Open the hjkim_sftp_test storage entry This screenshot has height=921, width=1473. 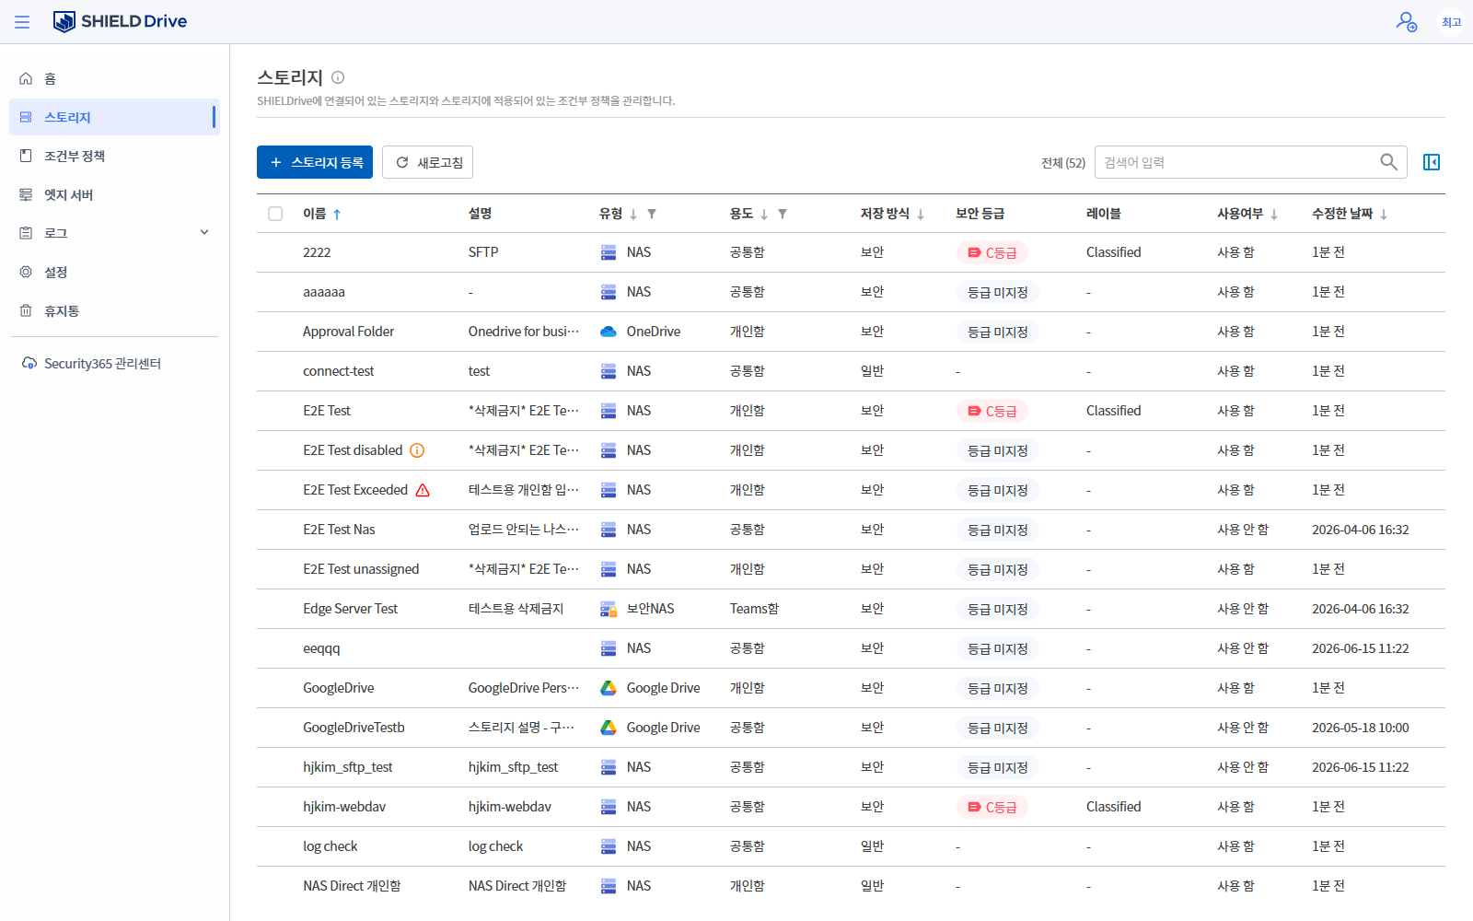click(x=347, y=767)
